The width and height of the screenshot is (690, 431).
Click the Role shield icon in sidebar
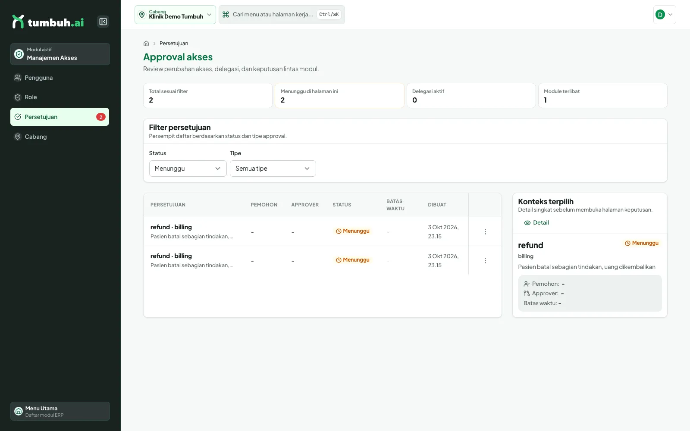18,97
